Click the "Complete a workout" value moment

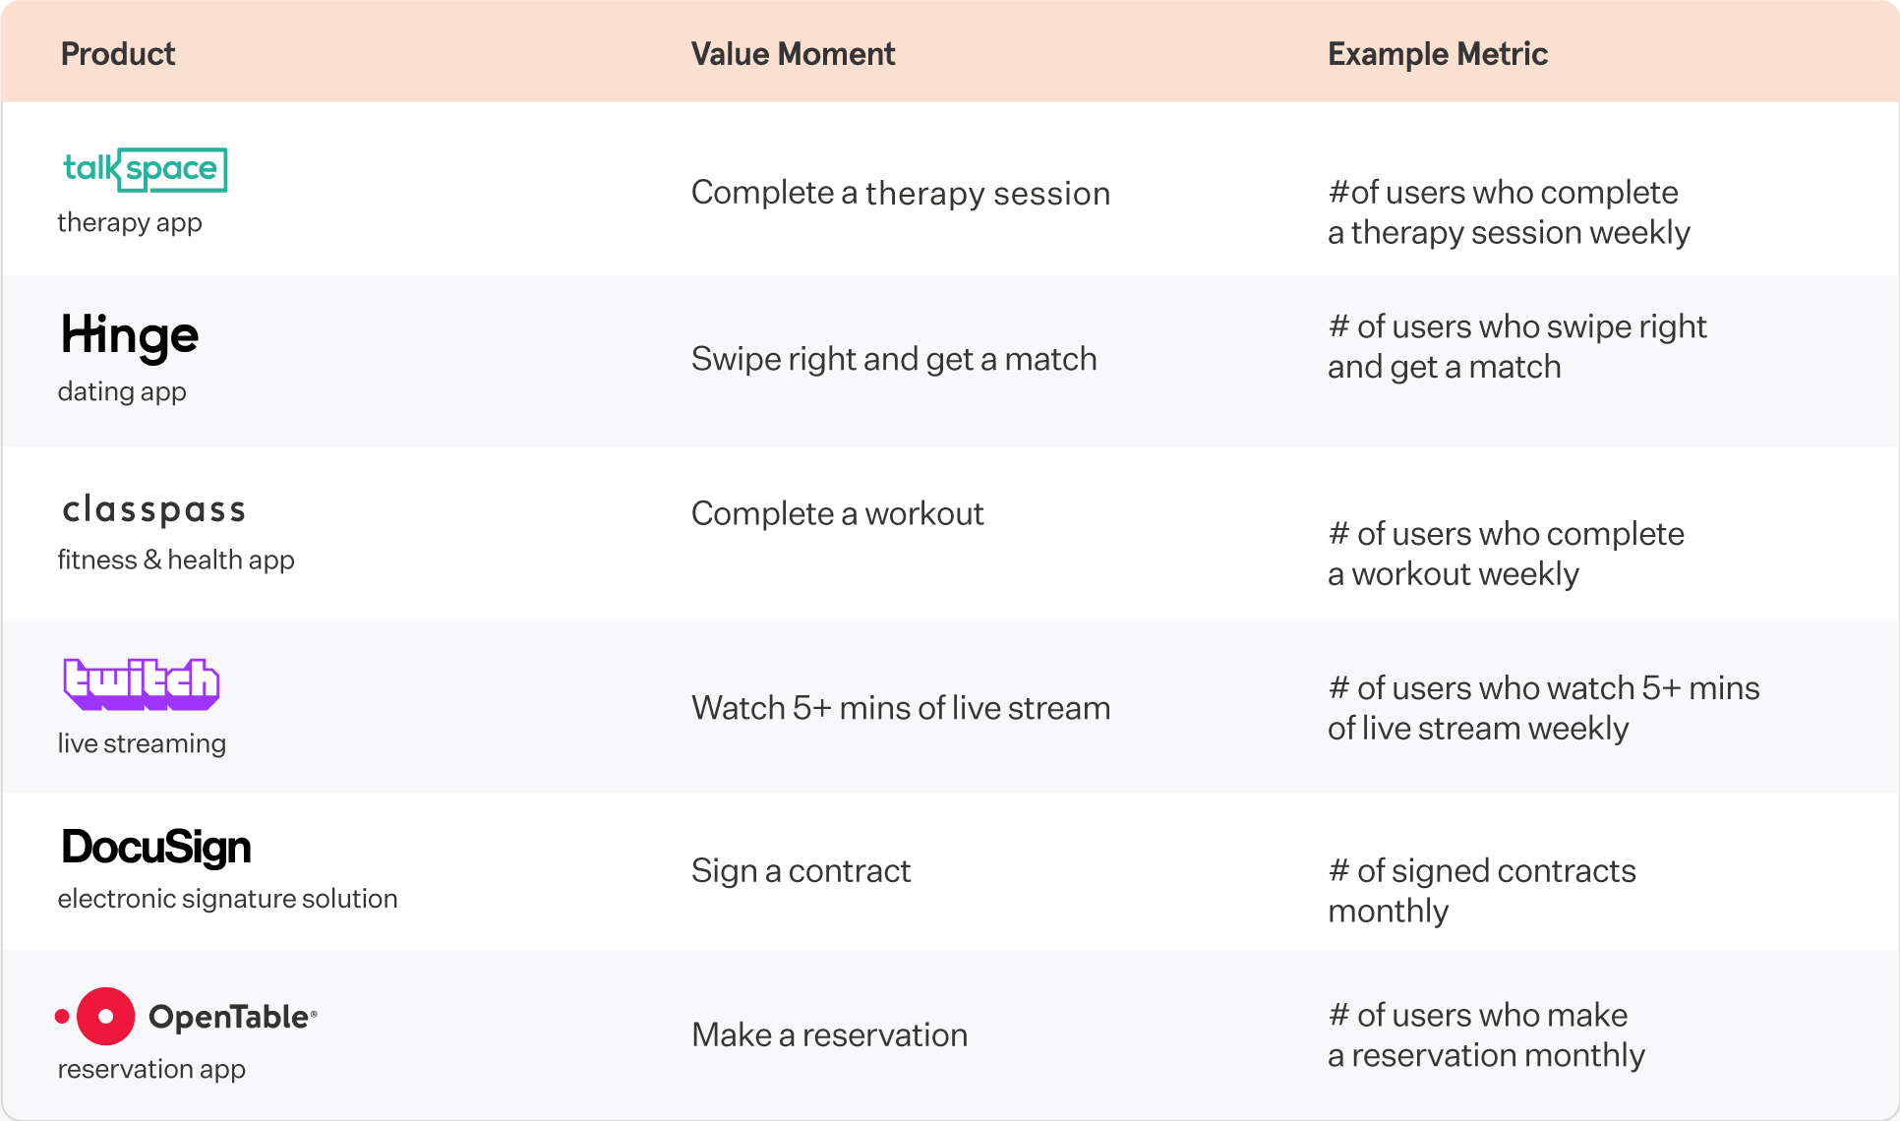(x=838, y=513)
